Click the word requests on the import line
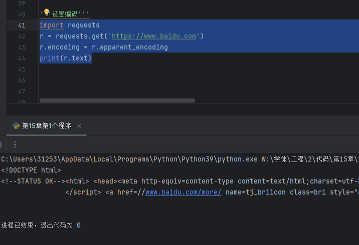Screen dimensions: 359x245 [x=84, y=25]
